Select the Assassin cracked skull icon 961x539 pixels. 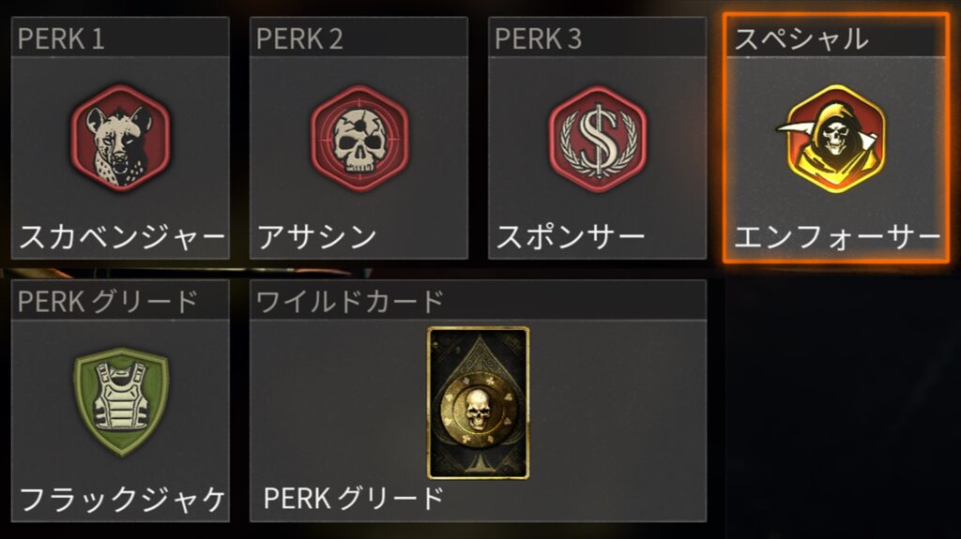click(x=359, y=139)
